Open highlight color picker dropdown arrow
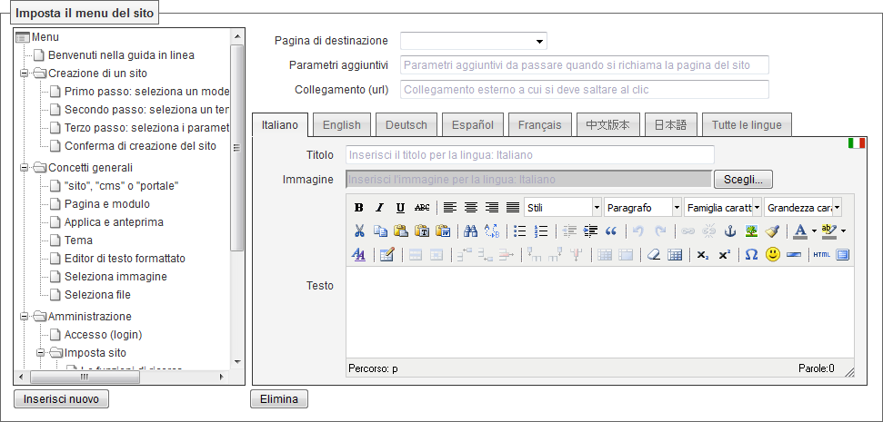 (x=843, y=231)
